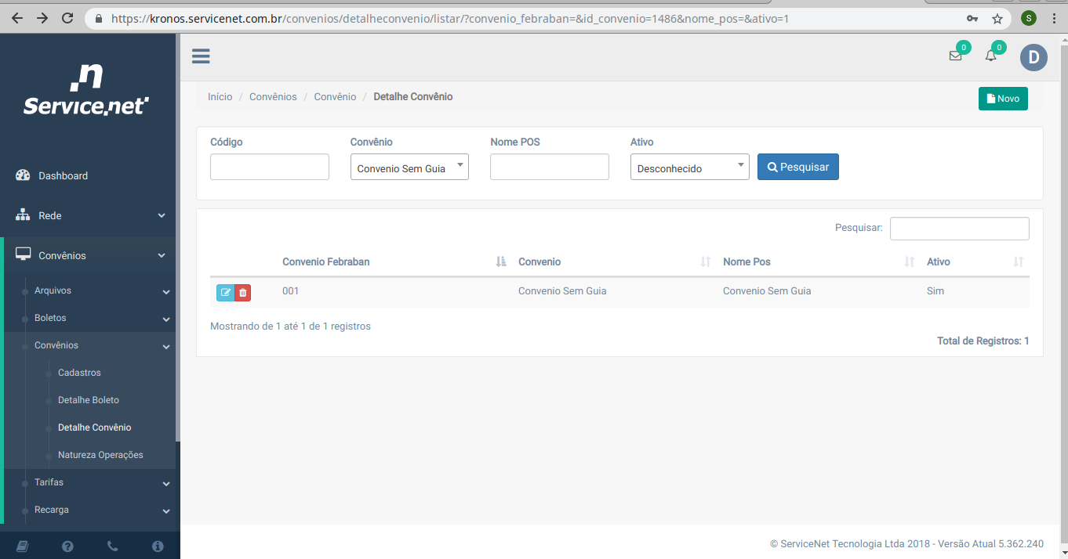Edit the 001 record row
The width and height of the screenshot is (1068, 559).
(225, 293)
